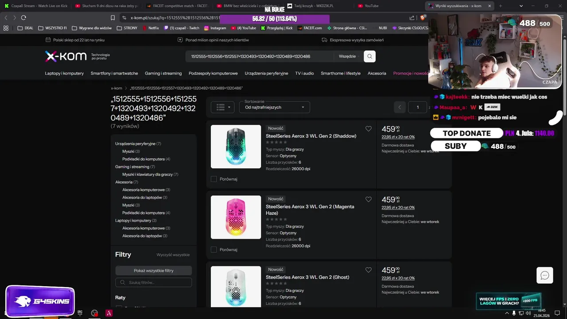This screenshot has width=567, height=319.
Task: Open the STRONY bookmarks folder
Action: click(127, 28)
